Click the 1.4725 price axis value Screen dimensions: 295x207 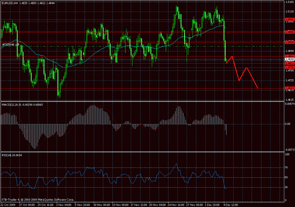(290, 81)
